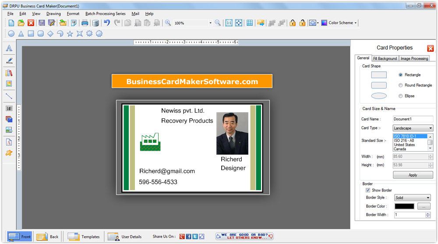This screenshot has width=438, height=244.
Task: Select the diamond shape tool
Action: coord(50,34)
